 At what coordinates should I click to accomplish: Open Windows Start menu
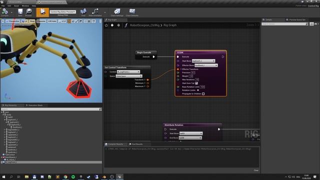pyautogui.click(x=3, y=176)
